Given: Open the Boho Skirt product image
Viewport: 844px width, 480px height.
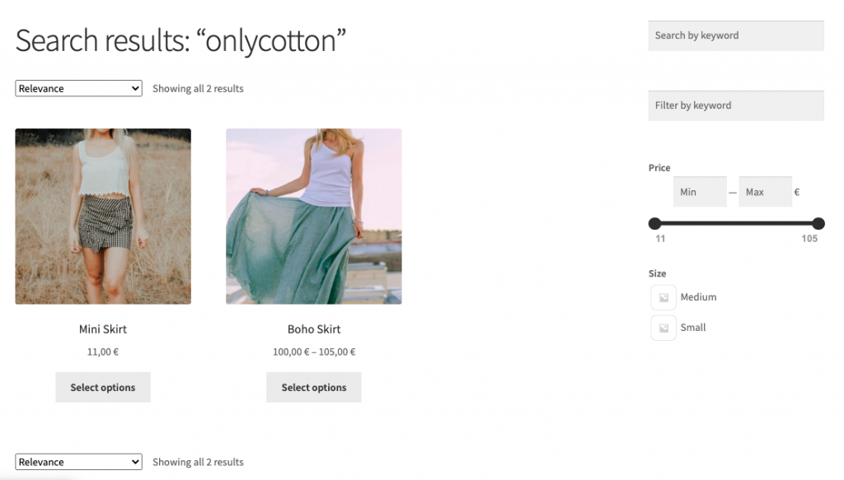Looking at the screenshot, I should tap(314, 216).
